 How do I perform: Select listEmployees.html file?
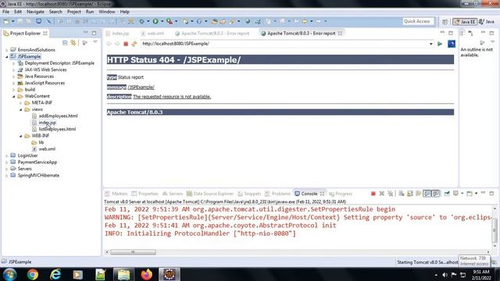[57, 129]
